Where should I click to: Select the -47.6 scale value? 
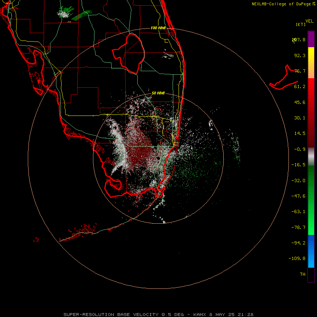(298, 196)
